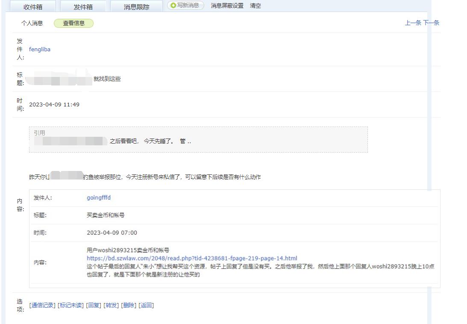
Task: Open the bd.szwlaw.com thread URL
Action: pos(192,258)
